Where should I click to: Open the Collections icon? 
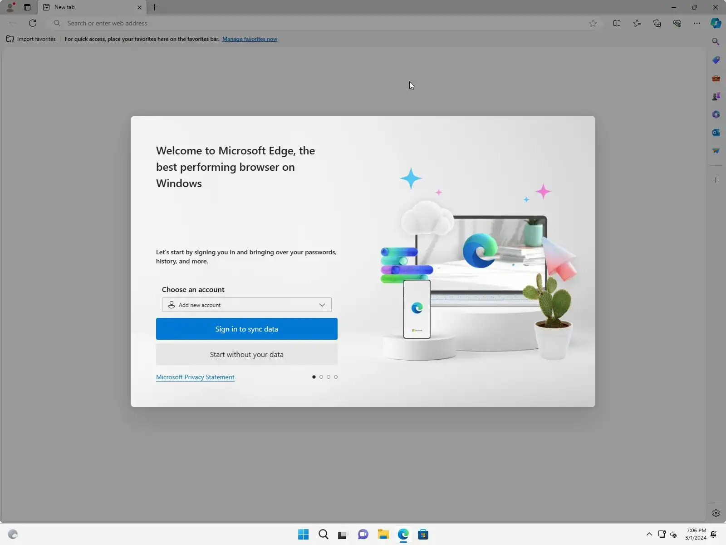click(x=657, y=23)
